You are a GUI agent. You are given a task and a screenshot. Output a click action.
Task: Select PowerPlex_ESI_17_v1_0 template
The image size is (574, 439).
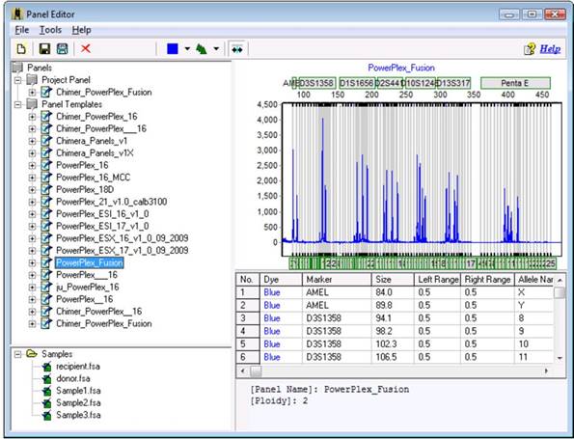[102, 227]
